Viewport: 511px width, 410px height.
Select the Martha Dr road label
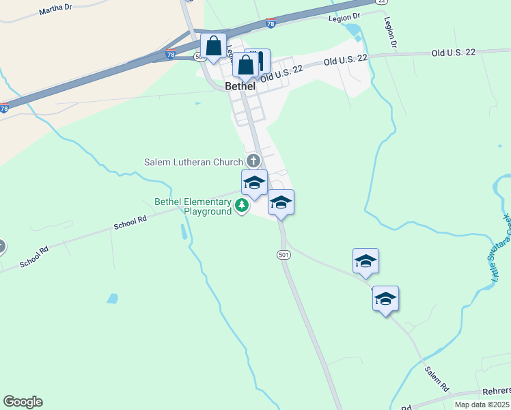pyautogui.click(x=55, y=10)
